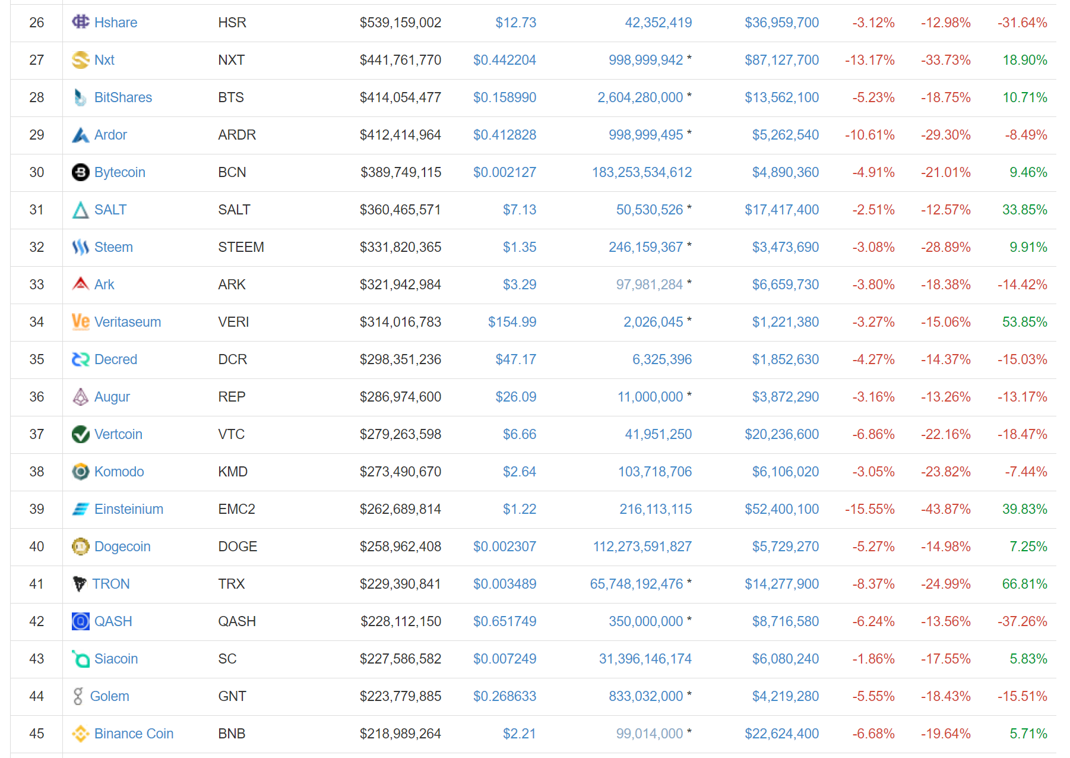
Task: Open the Binance Coin name link
Action: tap(134, 734)
